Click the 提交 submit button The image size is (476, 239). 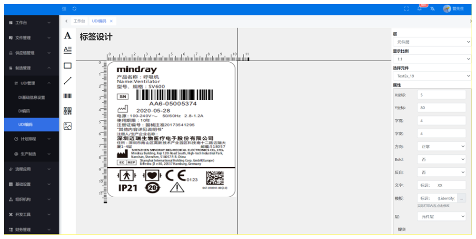(403, 229)
